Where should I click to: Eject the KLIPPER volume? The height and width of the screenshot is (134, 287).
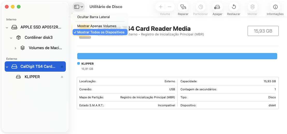(x=62, y=77)
